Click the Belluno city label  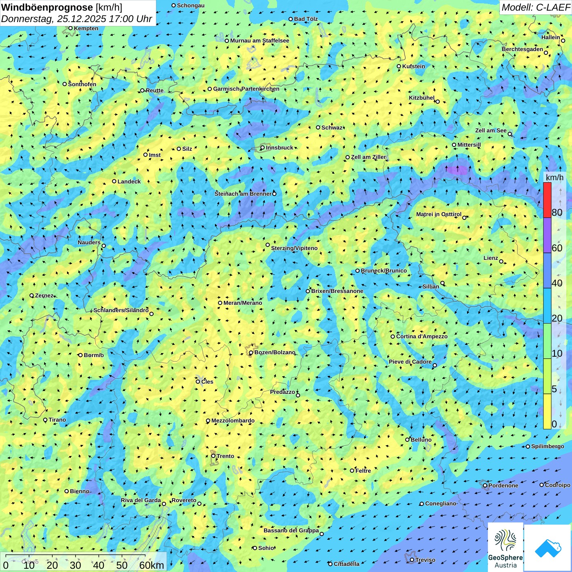pos(421,440)
